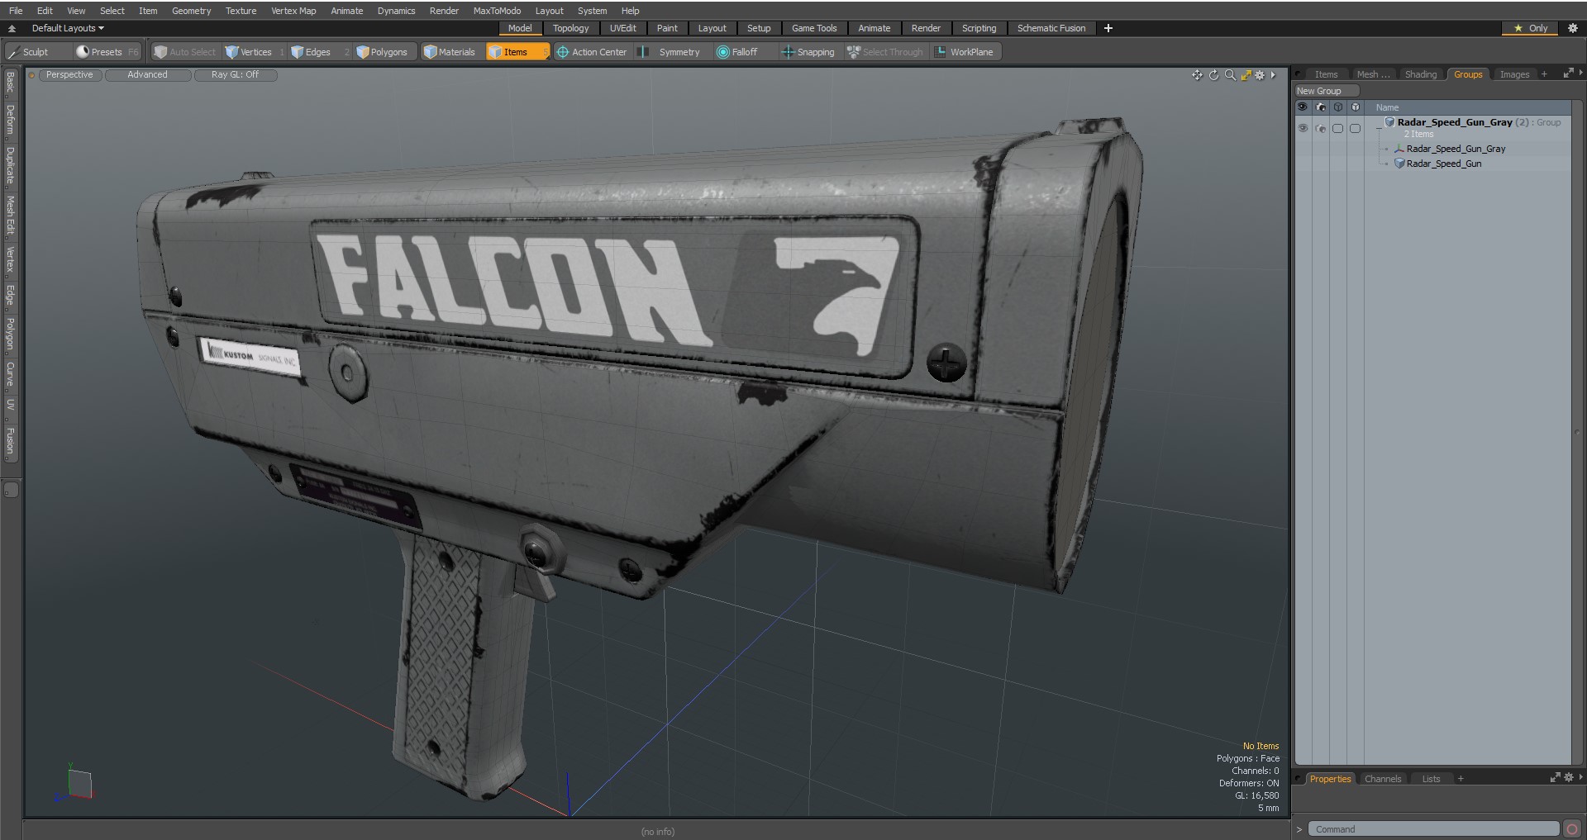Click the viewport zoom magnifier icon
This screenshot has width=1587, height=840.
[1230, 75]
